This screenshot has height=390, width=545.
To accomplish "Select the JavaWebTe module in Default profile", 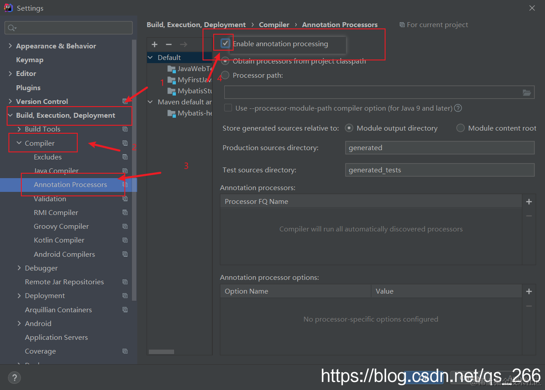I will click(x=195, y=68).
